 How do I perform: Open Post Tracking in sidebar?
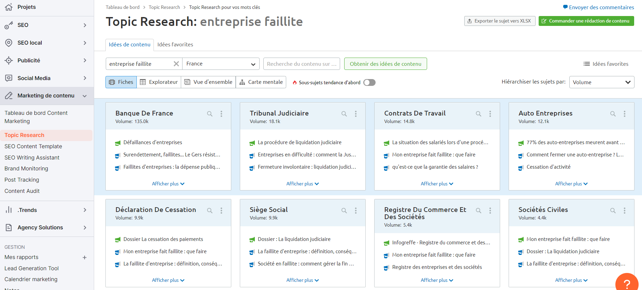pyautogui.click(x=22, y=180)
